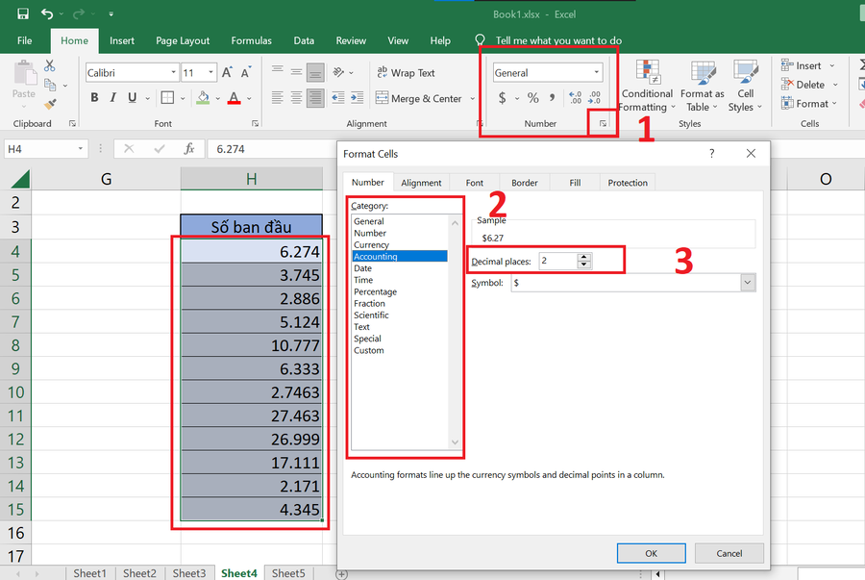Open the Alignment tab in Format Cells
Image resolution: width=865 pixels, height=580 pixels.
pos(421,183)
